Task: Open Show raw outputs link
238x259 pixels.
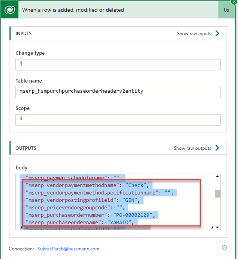Action: 192,148
